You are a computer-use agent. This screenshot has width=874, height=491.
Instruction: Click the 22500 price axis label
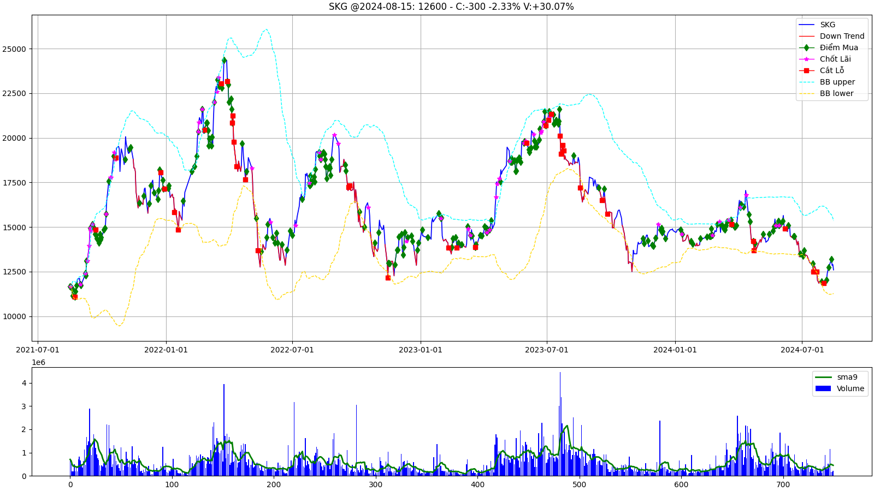(x=14, y=93)
